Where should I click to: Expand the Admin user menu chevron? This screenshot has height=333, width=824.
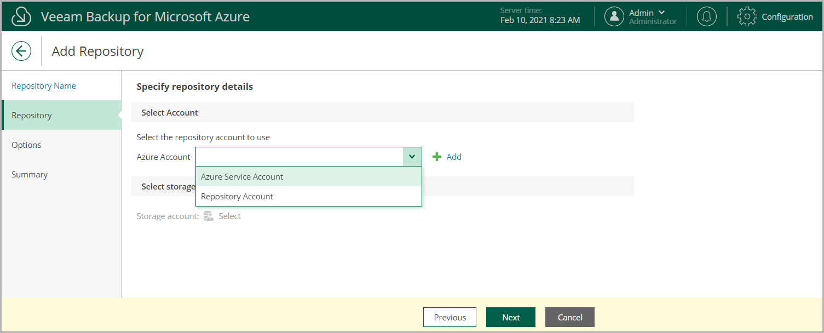click(662, 13)
